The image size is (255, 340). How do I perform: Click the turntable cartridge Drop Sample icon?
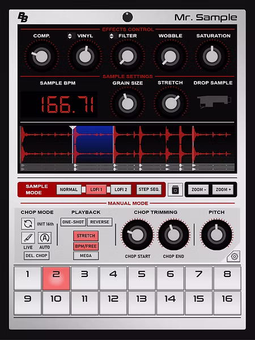214,101
